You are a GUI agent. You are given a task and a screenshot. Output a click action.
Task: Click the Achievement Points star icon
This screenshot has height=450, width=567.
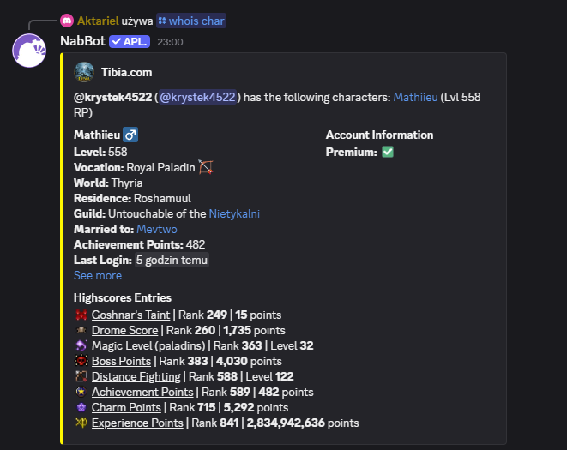click(81, 392)
